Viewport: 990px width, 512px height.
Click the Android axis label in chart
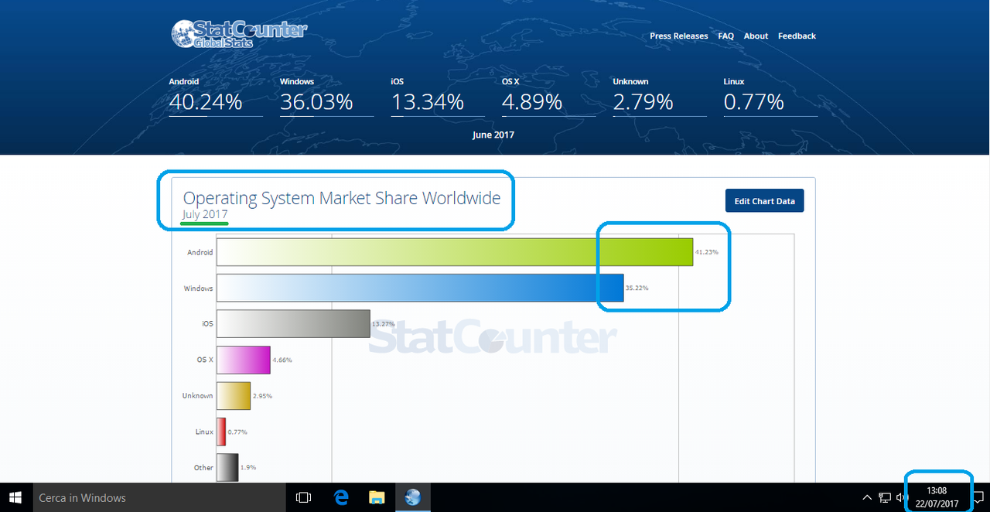[200, 252]
